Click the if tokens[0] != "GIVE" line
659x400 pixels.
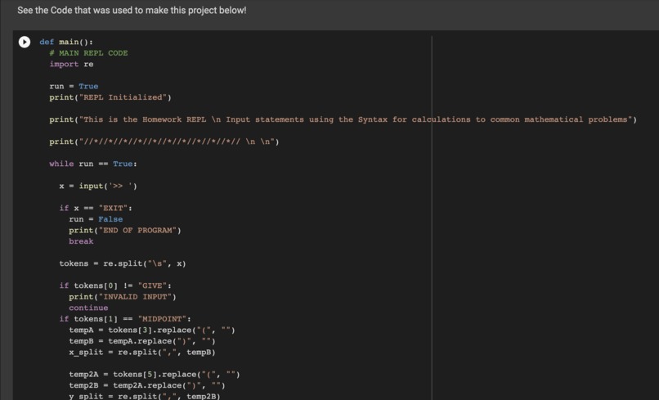(115, 285)
